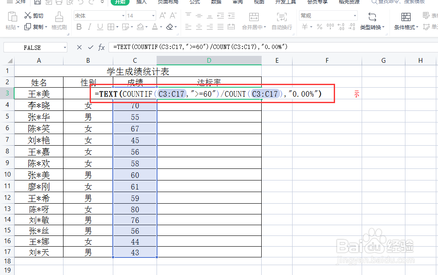The width and height of the screenshot is (438, 275).
Task: Click score cell with value 80
Action: pos(135,210)
